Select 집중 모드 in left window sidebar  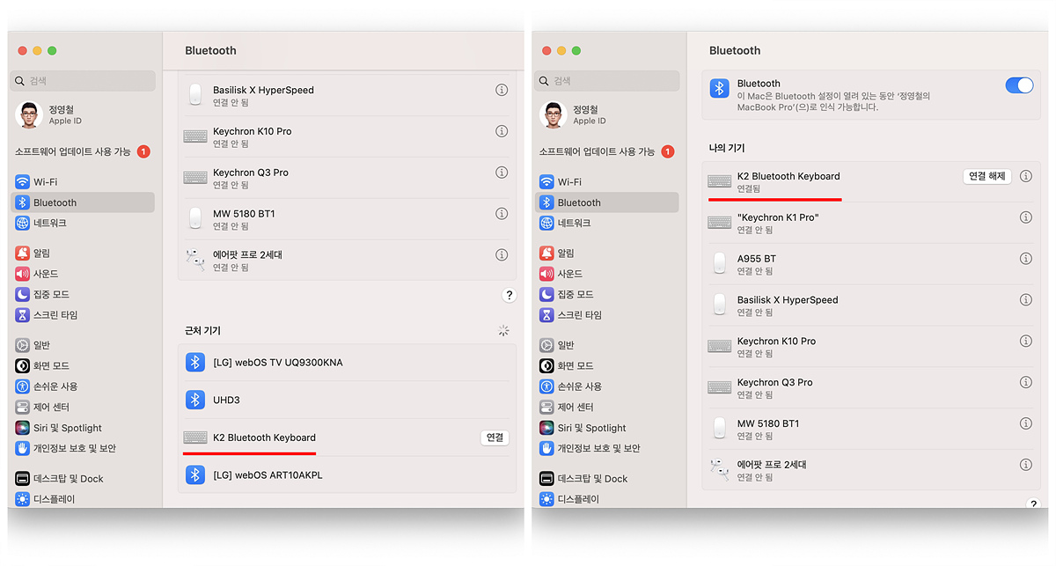(x=83, y=294)
